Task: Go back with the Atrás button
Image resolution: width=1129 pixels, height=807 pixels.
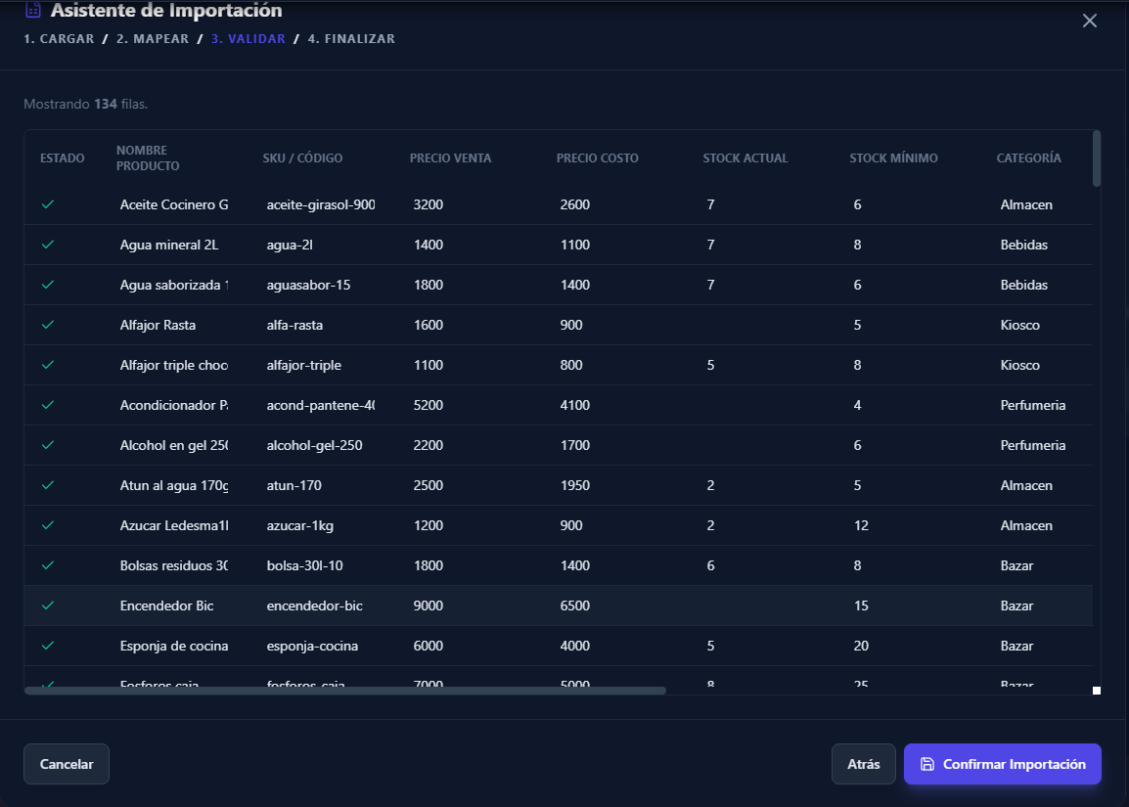Action: [x=863, y=764]
